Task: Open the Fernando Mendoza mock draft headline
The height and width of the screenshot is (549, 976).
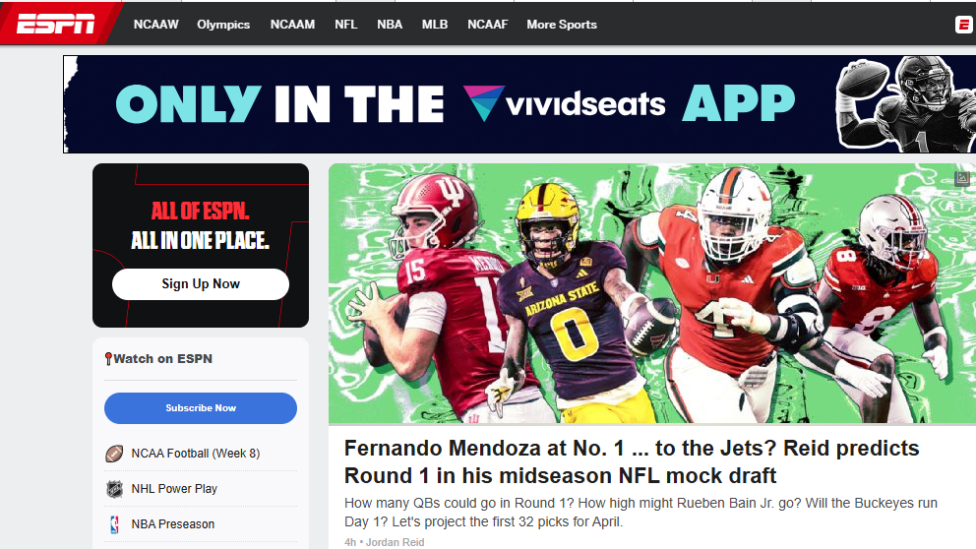Action: click(x=632, y=461)
